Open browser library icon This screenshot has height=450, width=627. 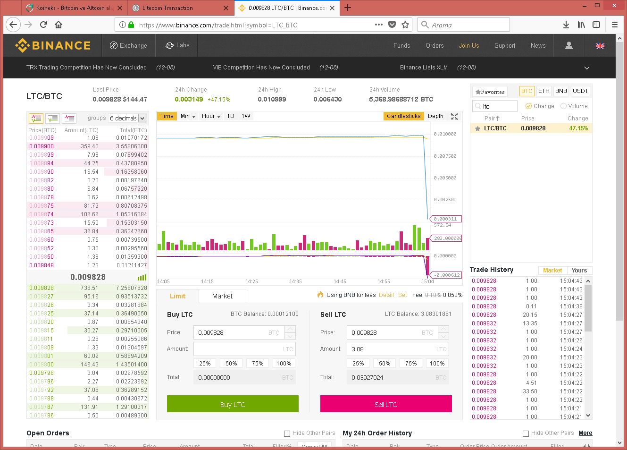(581, 25)
